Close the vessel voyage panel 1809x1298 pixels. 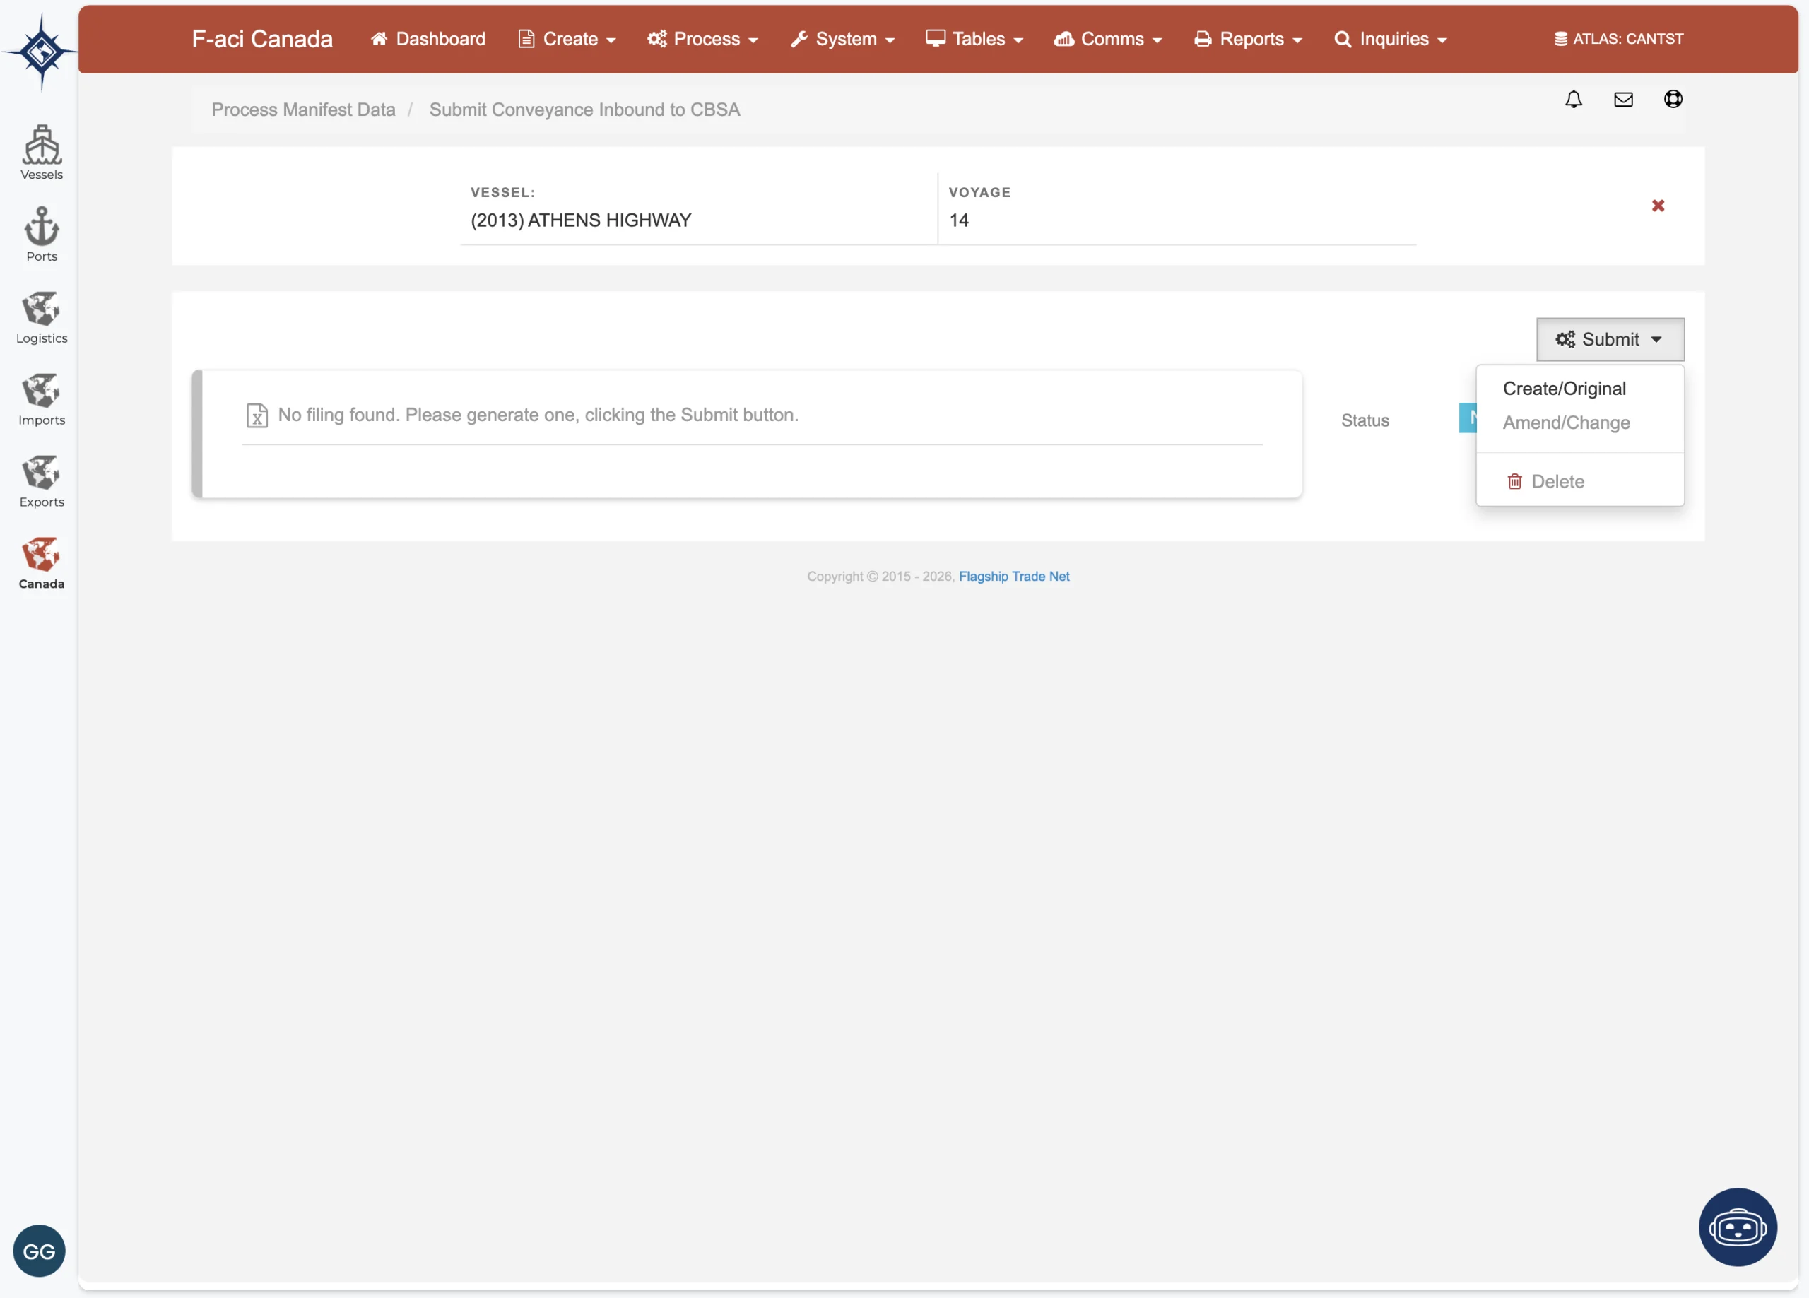click(x=1658, y=206)
